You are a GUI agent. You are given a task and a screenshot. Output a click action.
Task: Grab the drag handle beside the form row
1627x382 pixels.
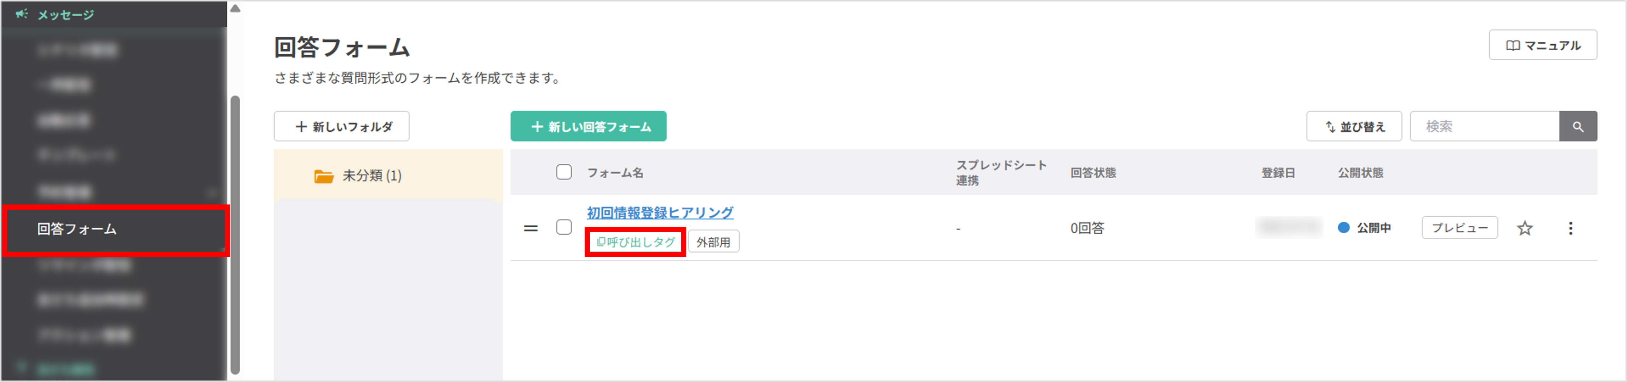pos(530,228)
